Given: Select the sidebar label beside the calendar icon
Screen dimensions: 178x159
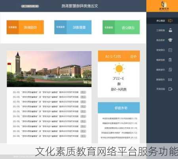Looking at the screenshot, I should pos(161,50).
